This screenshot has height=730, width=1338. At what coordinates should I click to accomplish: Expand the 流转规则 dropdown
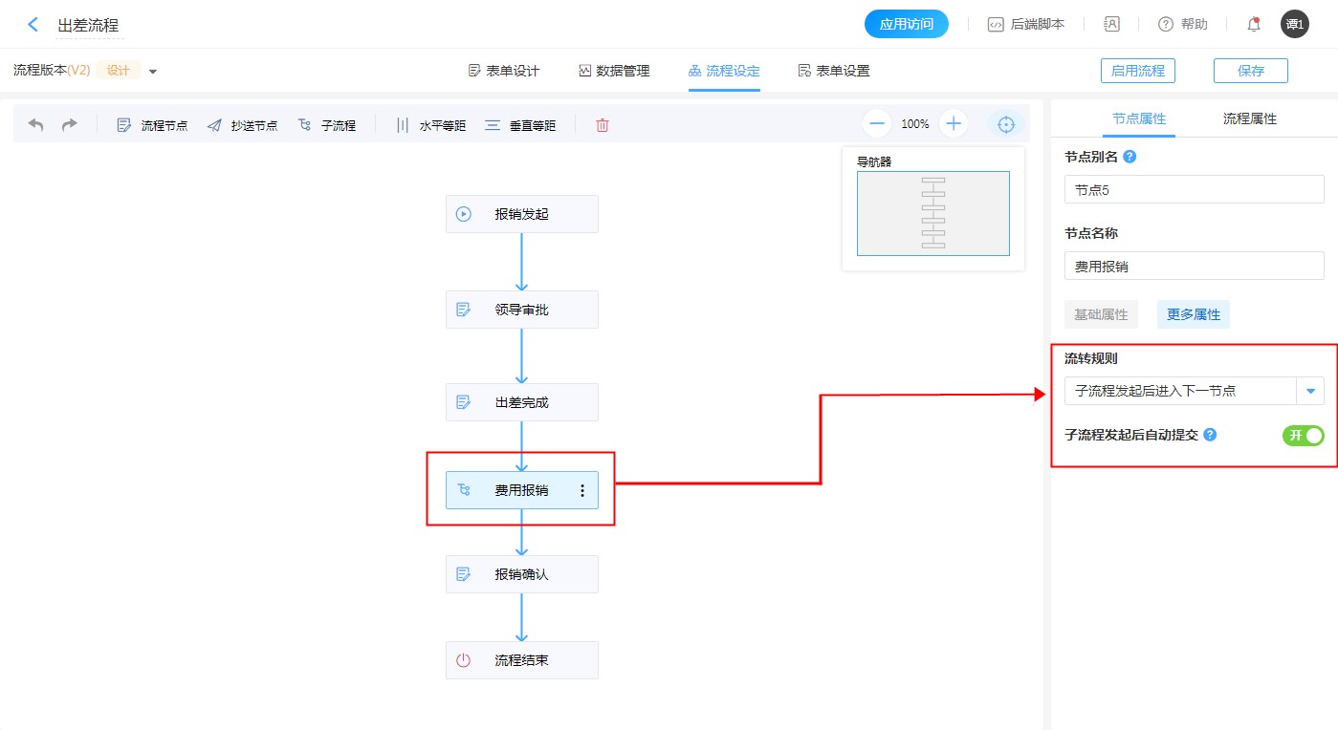click(x=1309, y=391)
